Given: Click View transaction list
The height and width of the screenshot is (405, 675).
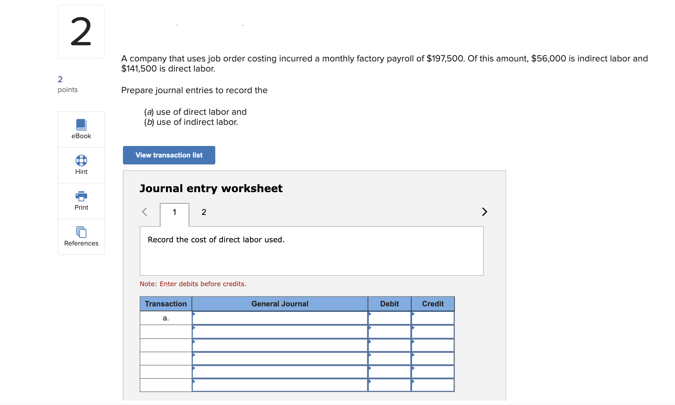Looking at the screenshot, I should click(169, 155).
